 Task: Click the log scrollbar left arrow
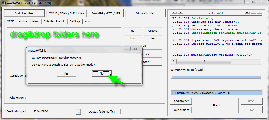pyautogui.click(x=173, y=61)
